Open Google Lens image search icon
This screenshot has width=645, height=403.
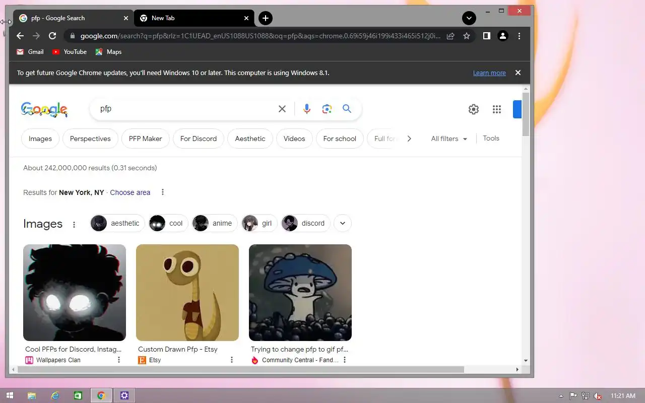327,109
